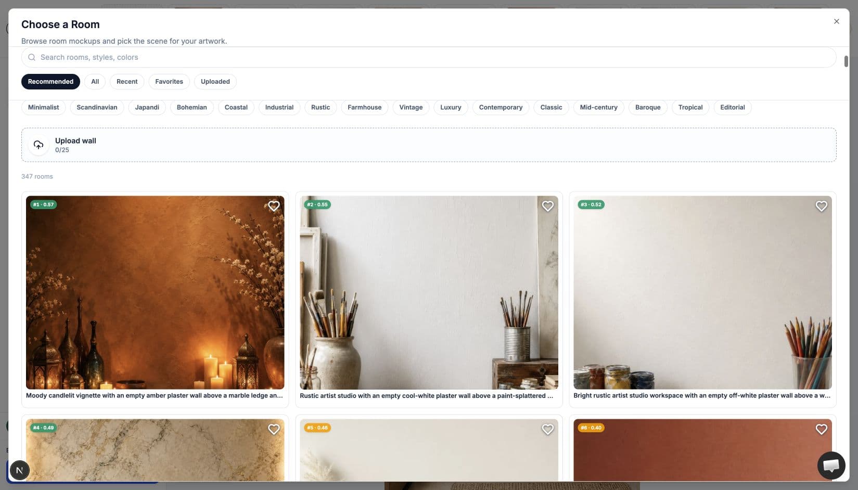Screen dimensions: 858x490
Task: Filter rooms by Minimalist style
Action: [44, 108]
